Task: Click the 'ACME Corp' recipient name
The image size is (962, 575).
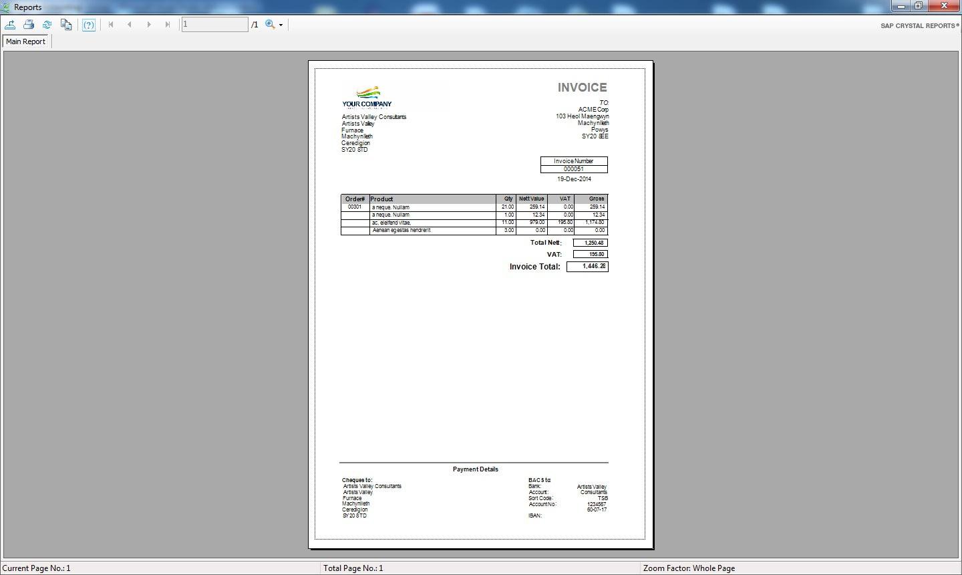Action: [x=593, y=110]
